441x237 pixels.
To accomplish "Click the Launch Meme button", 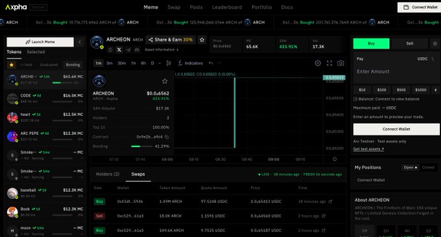I will click(40, 42).
